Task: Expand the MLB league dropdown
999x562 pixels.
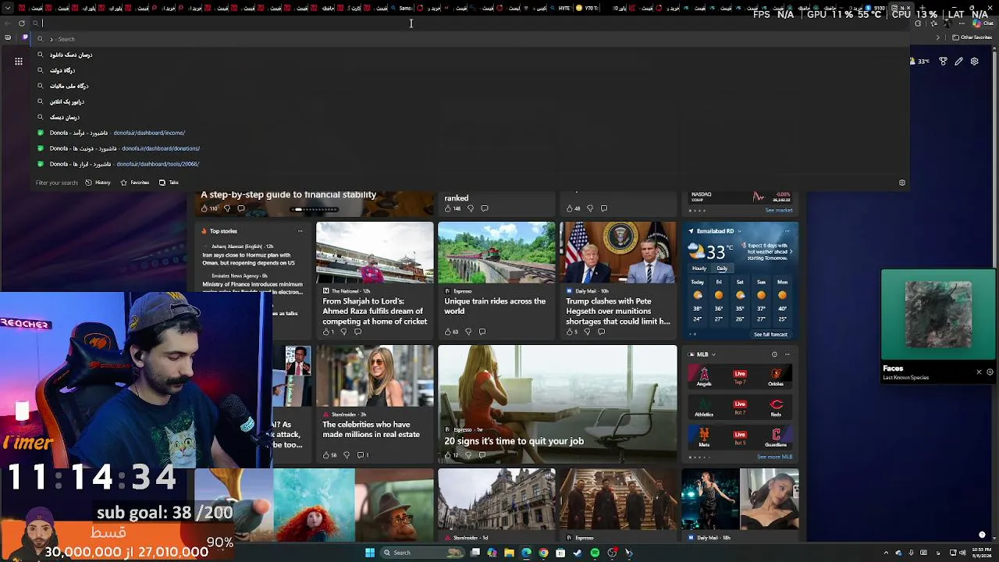Action: (713, 354)
